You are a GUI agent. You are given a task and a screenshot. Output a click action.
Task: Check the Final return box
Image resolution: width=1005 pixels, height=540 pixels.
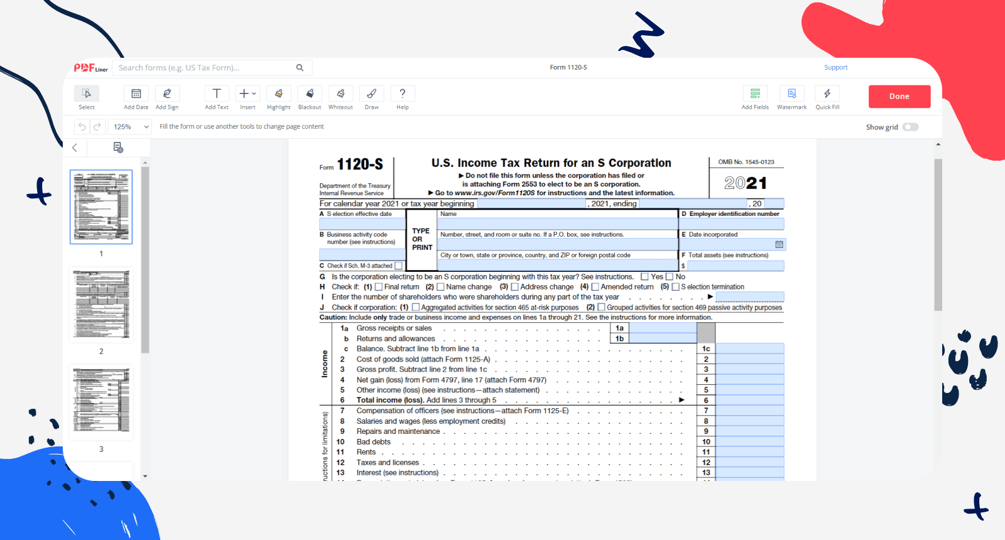[x=378, y=287]
